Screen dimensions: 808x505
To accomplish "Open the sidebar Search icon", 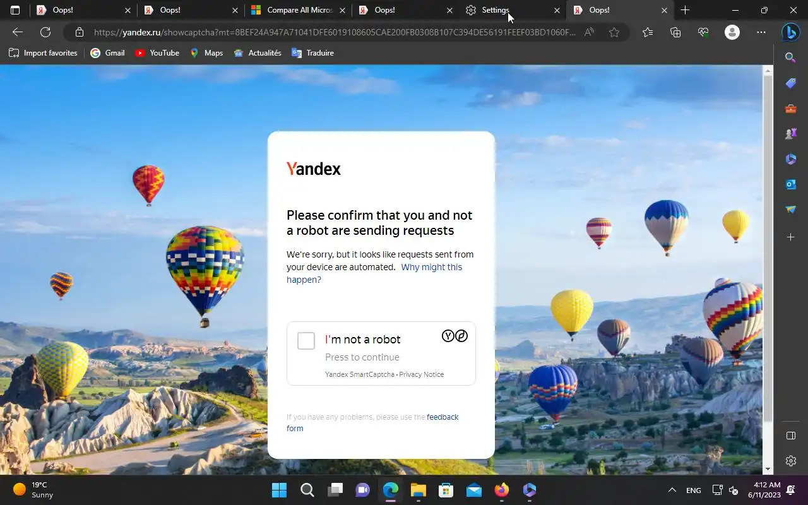I will 790,58.
